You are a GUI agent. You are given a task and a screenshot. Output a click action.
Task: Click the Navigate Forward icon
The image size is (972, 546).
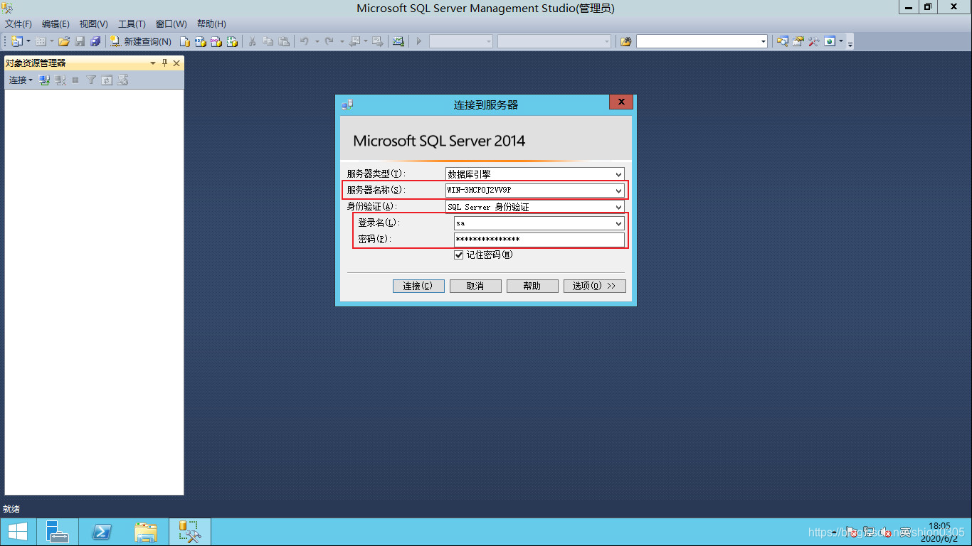pyautogui.click(x=377, y=41)
